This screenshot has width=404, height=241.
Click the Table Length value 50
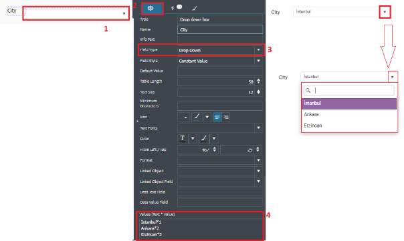[x=251, y=82]
